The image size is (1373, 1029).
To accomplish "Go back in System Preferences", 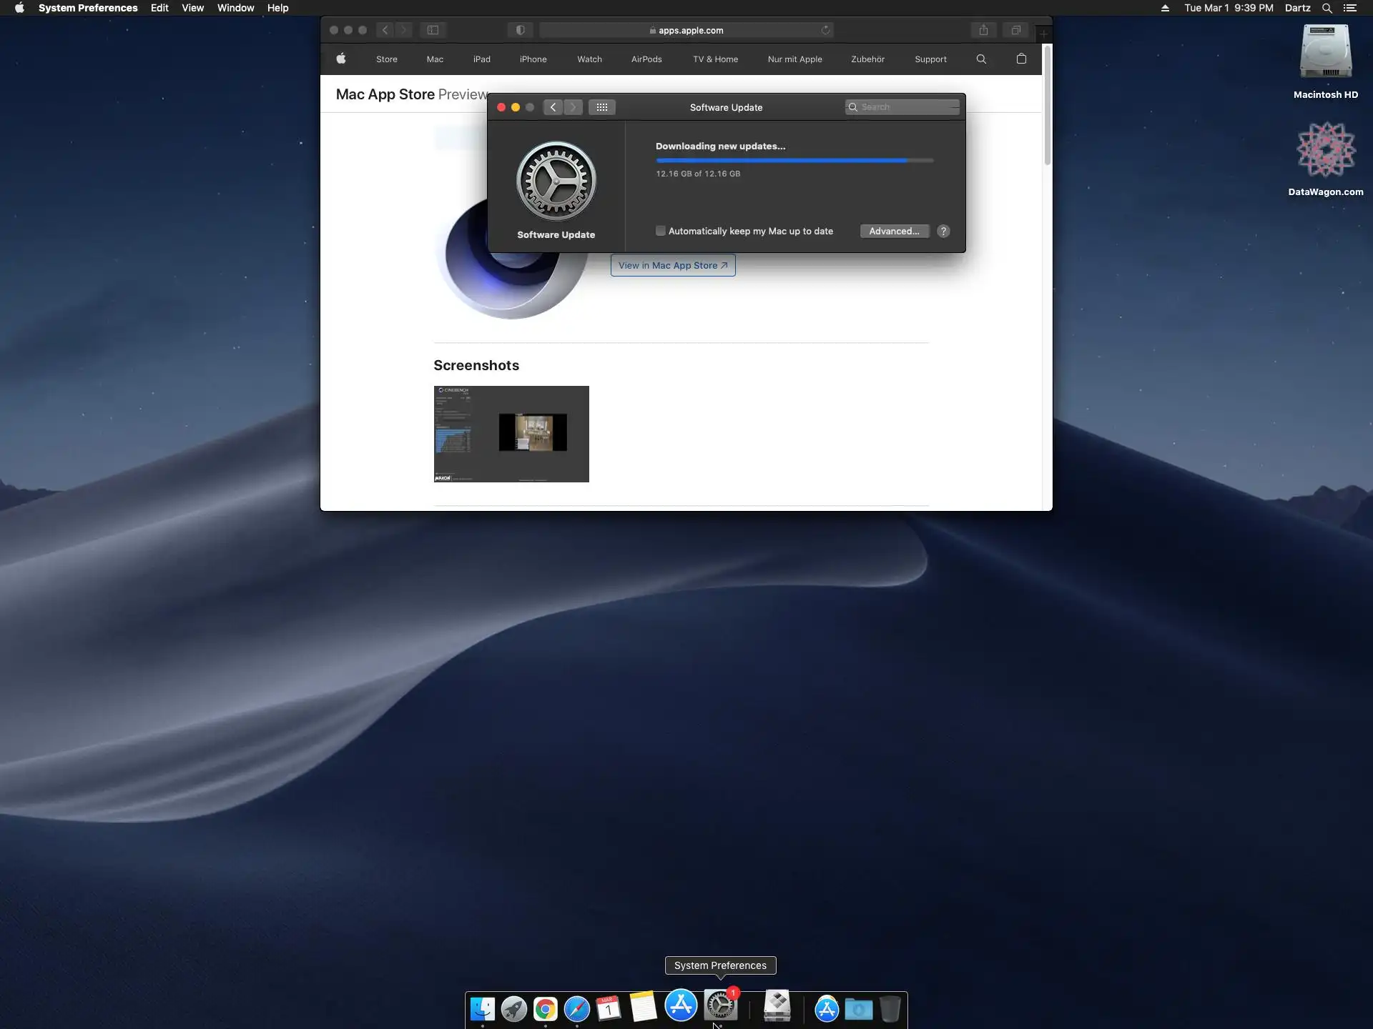I will [x=553, y=107].
